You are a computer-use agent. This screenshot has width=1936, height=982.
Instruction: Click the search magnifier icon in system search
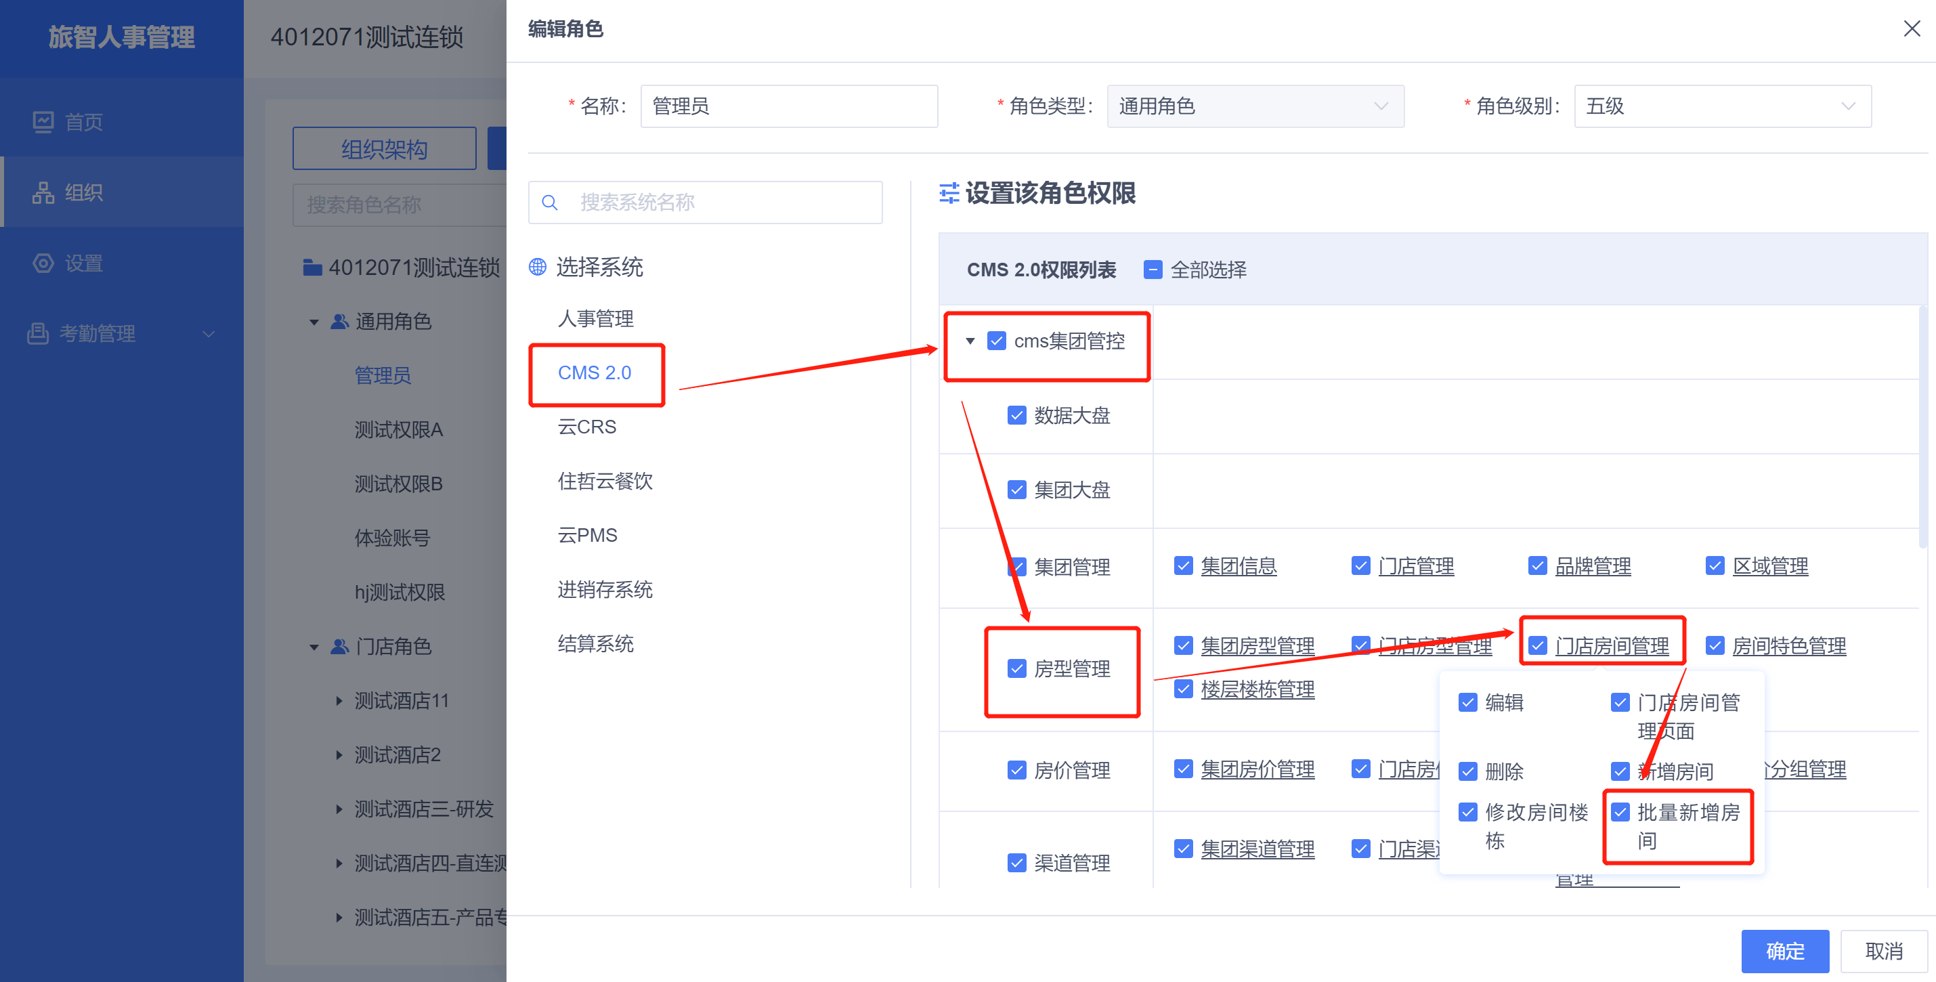[549, 202]
